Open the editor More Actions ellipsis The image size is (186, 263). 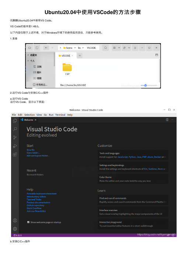pos(172,120)
